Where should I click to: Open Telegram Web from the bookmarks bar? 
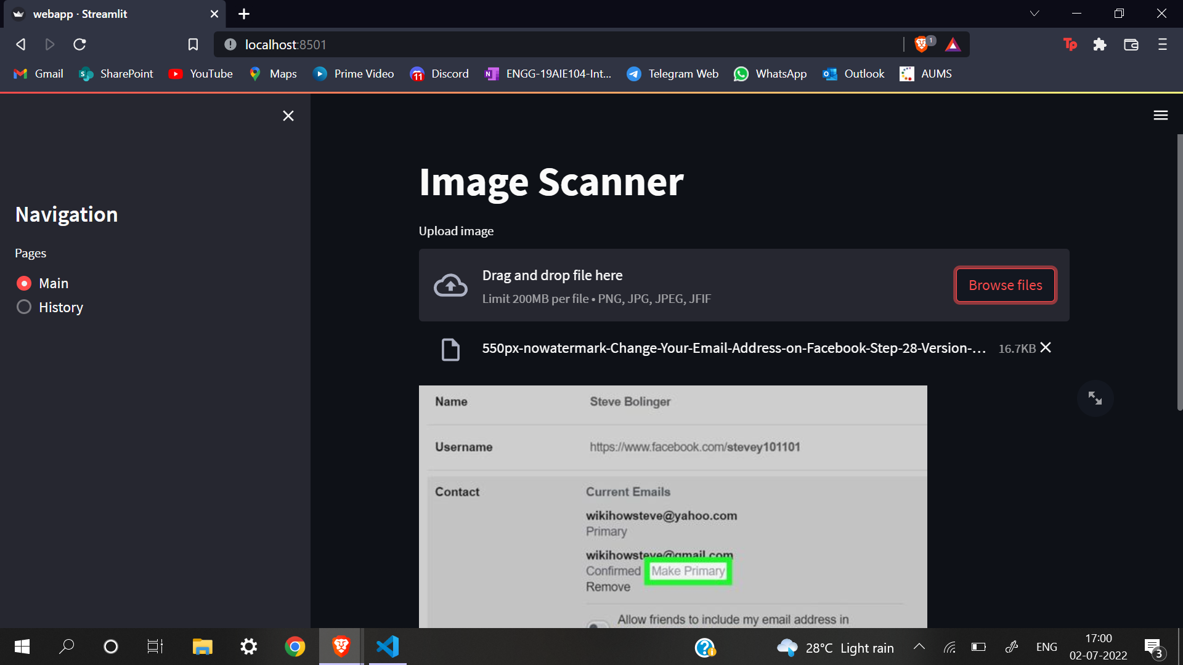[x=672, y=73]
